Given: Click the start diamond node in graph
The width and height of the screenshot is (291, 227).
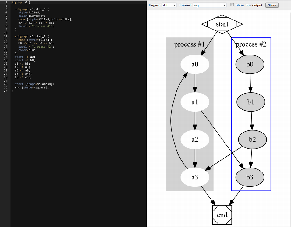Looking at the screenshot, I should 222,24.
